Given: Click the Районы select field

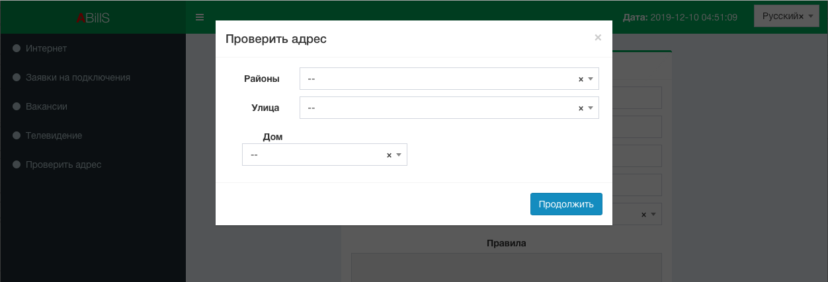Looking at the screenshot, I should click(449, 79).
